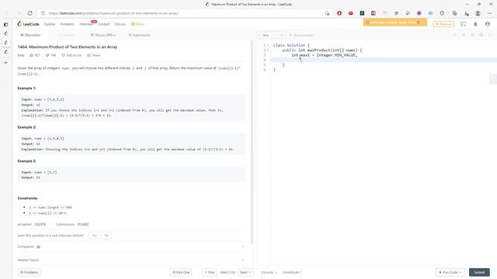Screen dimensions: 497x279
Task: Open the Problems menu item
Action: pyautogui.click(x=68, y=24)
